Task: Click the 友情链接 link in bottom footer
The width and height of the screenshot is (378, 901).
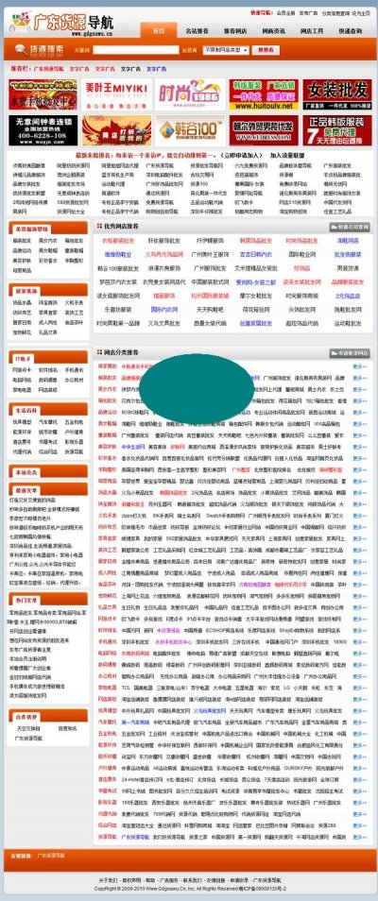Action: [215, 880]
